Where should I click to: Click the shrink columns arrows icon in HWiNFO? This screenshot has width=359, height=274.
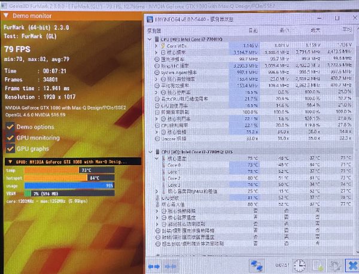tap(171, 266)
